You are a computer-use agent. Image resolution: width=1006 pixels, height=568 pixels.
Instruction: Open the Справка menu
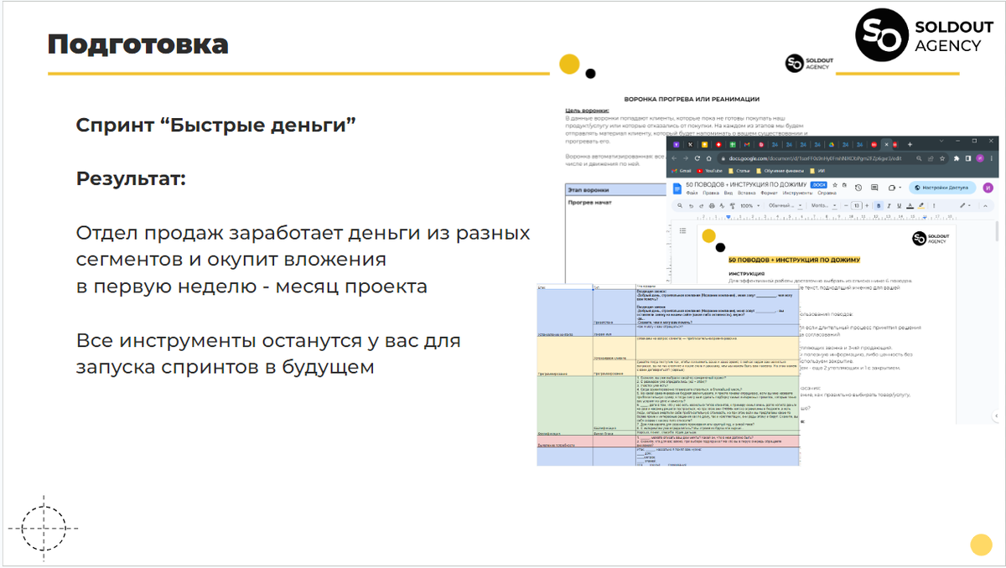point(827,194)
